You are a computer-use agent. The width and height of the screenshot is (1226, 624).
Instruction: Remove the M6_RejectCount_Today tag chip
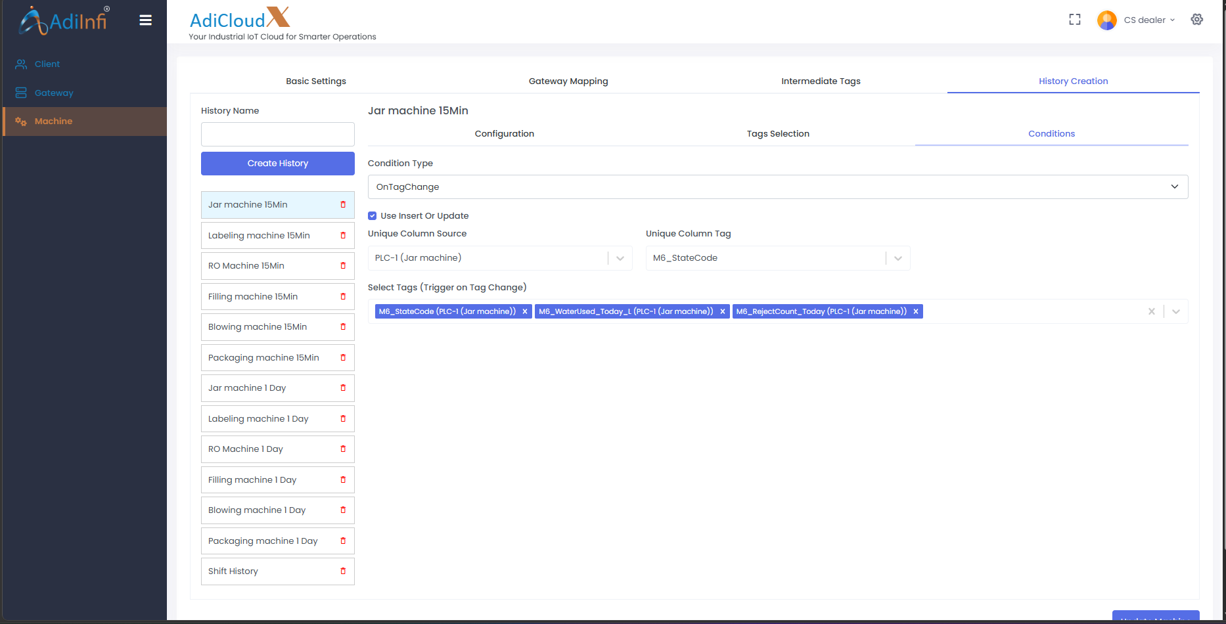(x=915, y=312)
